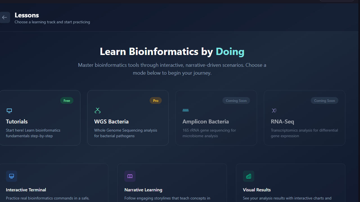Click the Pro badge on the WGS Bacteria card

pos(156,100)
